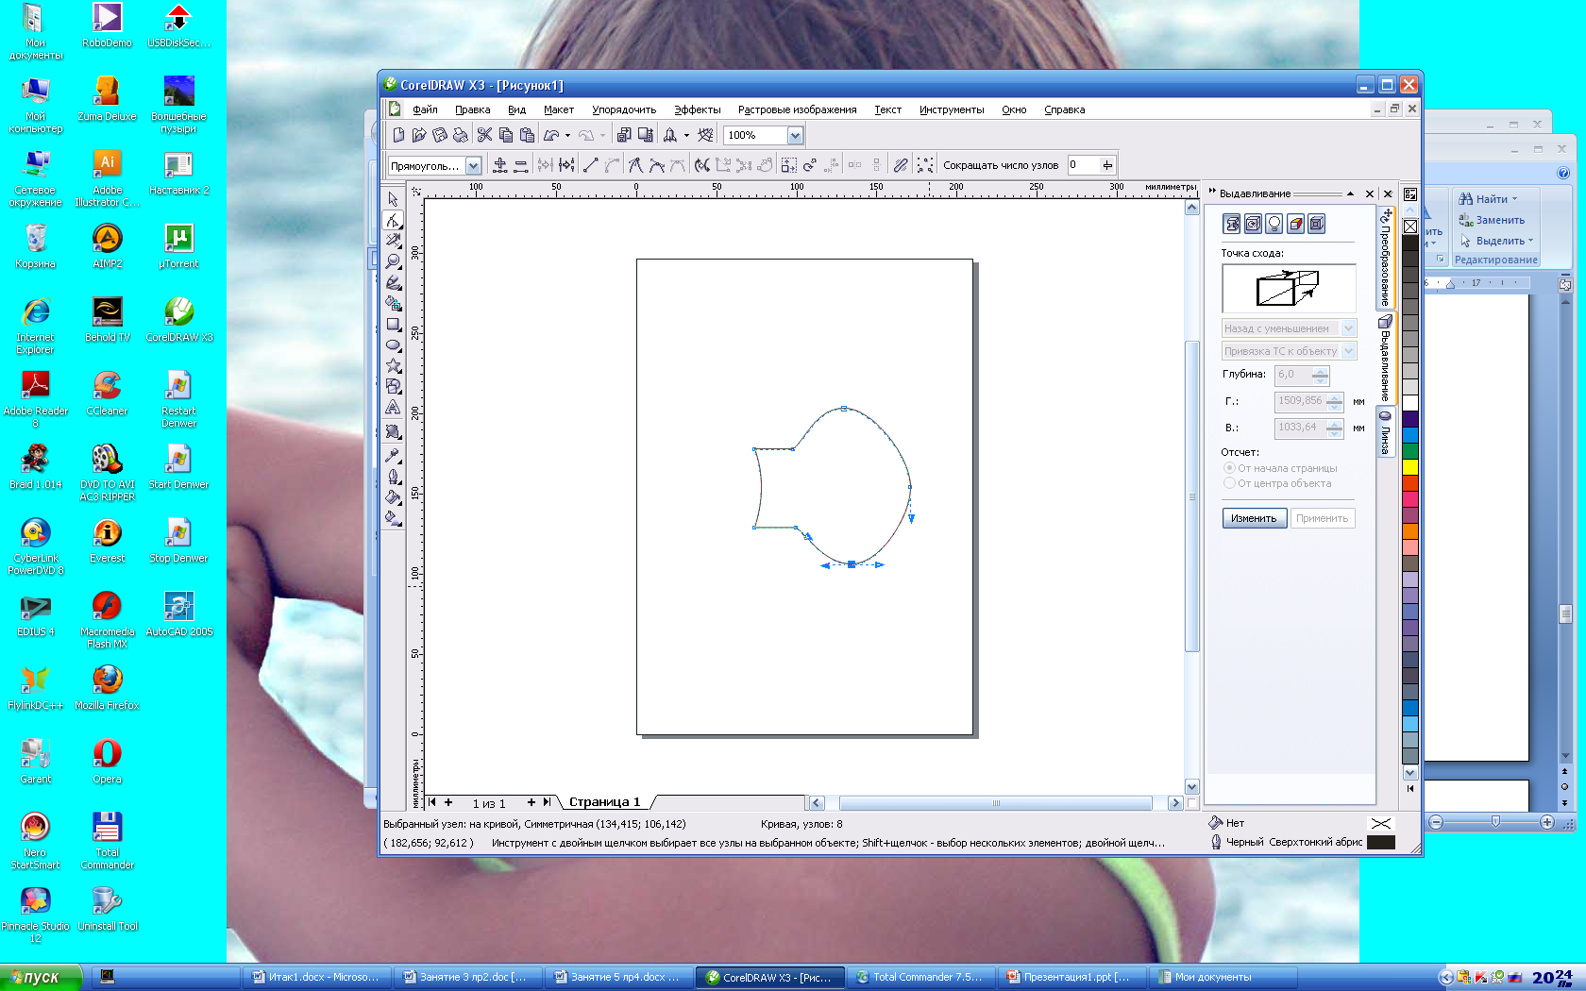Open the Упорядочить menu
Screen dimensions: 1586x991
(x=624, y=109)
